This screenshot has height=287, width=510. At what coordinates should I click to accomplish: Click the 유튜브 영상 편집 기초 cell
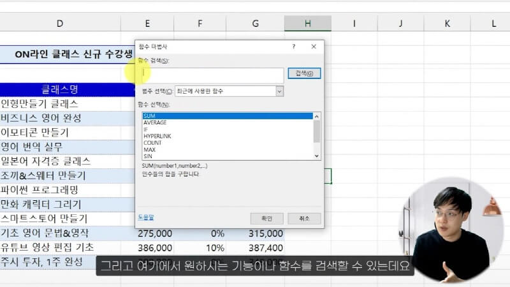point(60,247)
